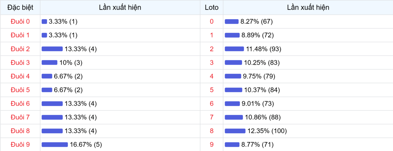393x151 pixels.
Task: Click the Đặc biệt column header
Action: 20,7
